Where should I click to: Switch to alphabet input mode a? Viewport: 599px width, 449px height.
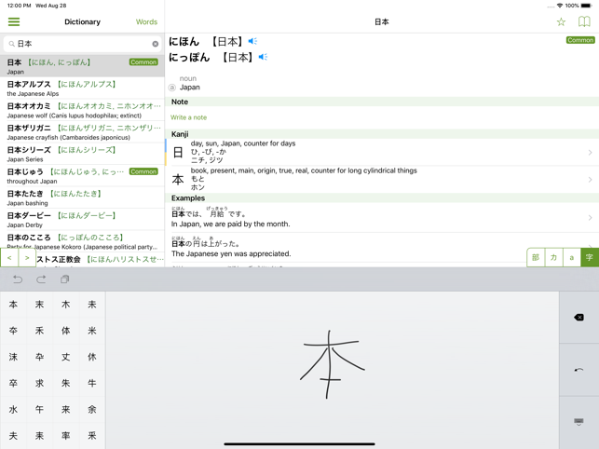coord(571,257)
